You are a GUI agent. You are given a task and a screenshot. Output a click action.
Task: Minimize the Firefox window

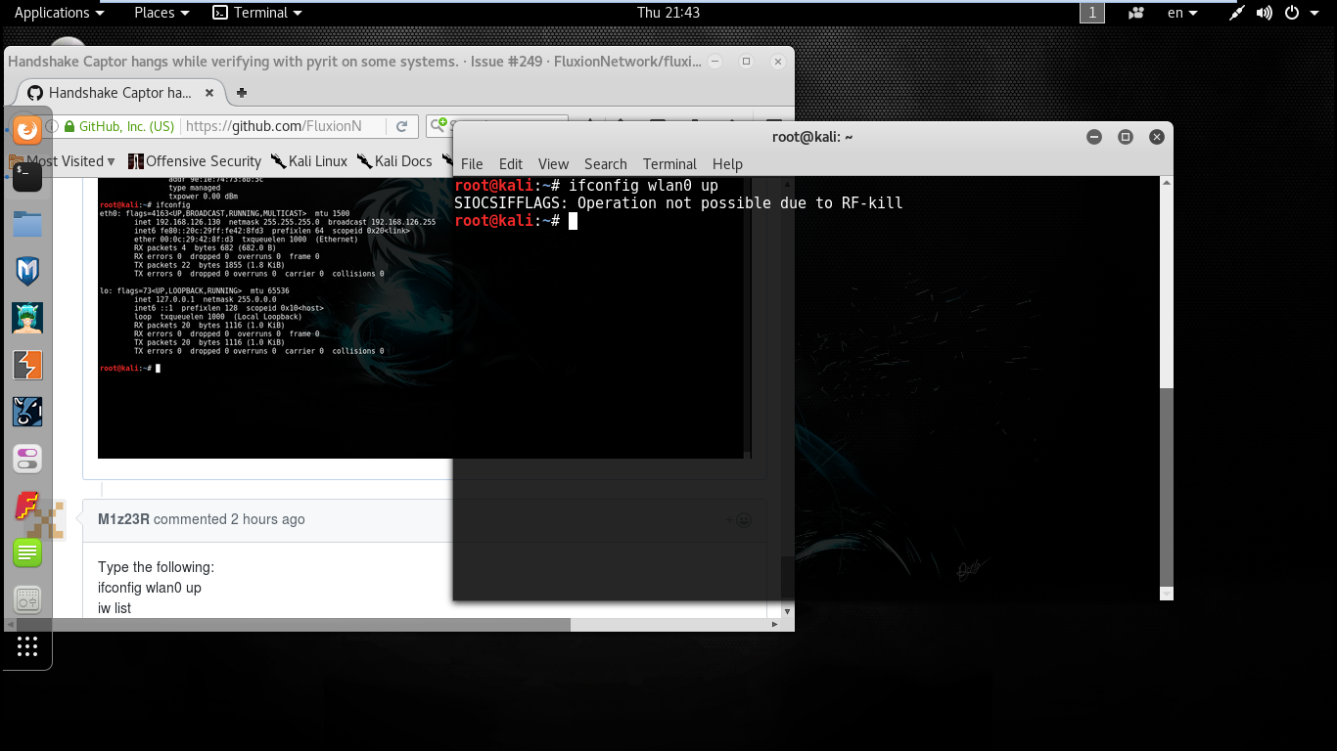pos(715,61)
